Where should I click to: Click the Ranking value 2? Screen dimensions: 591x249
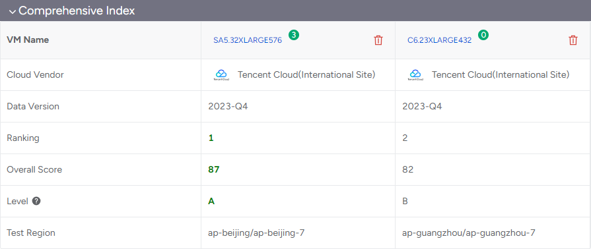(x=405, y=138)
